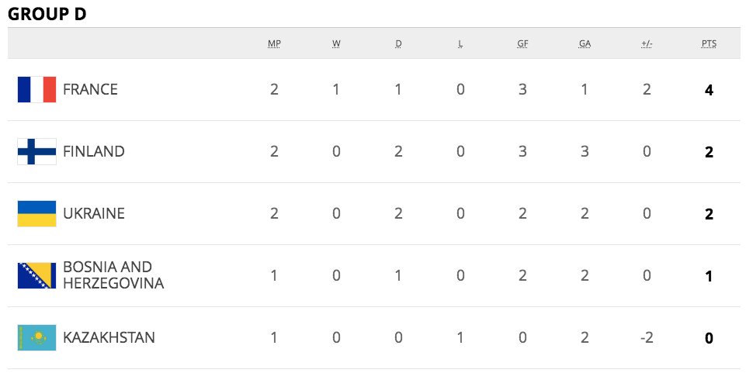Click the Finland flag icon
The width and height of the screenshot is (746, 380).
[36, 152]
